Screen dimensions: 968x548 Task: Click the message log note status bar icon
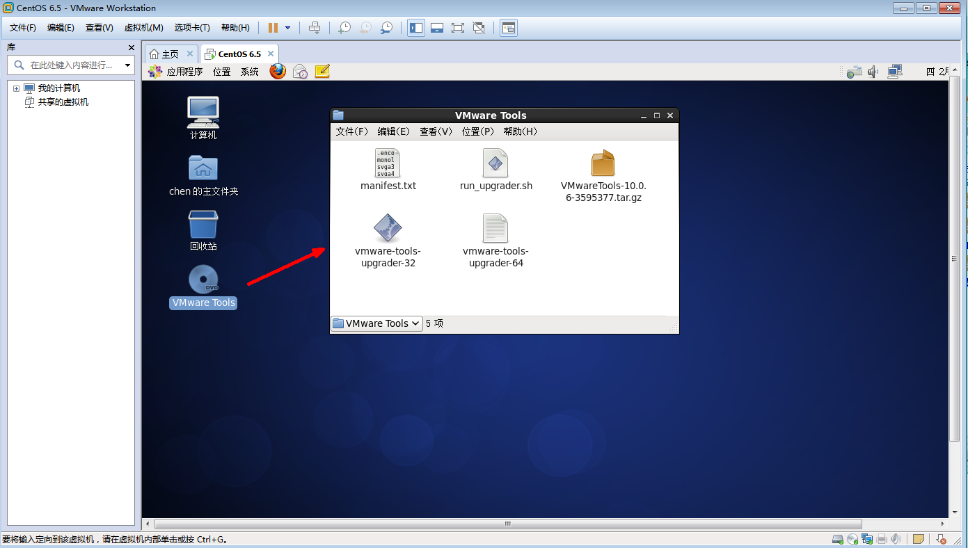tap(919, 539)
